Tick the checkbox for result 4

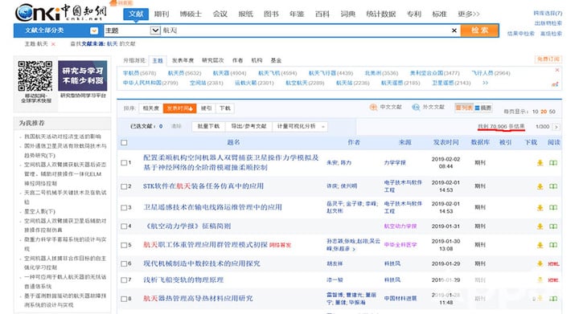[124, 226]
